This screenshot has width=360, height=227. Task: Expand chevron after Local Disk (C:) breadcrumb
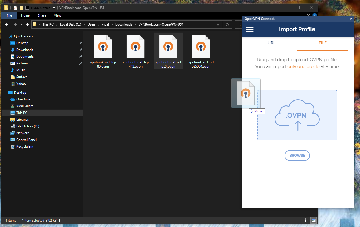[84, 24]
